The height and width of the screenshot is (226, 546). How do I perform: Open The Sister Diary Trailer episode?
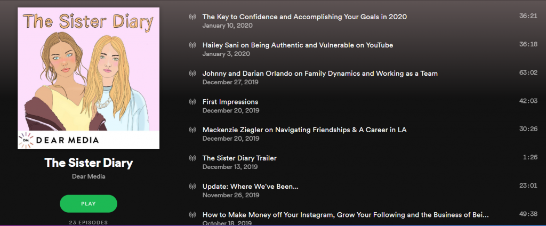click(239, 158)
